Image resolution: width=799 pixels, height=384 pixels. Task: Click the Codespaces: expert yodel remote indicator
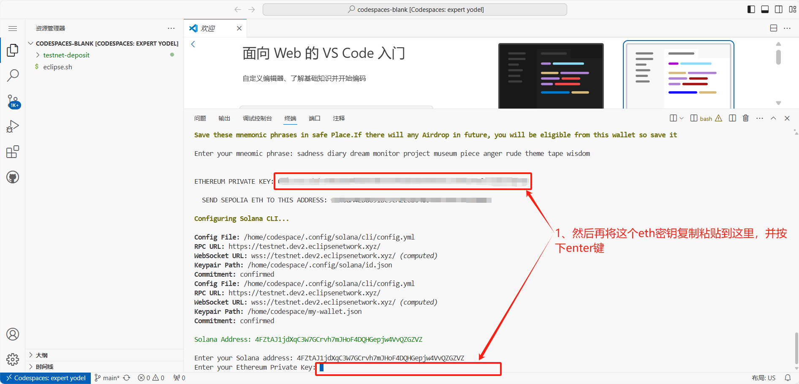pyautogui.click(x=46, y=378)
